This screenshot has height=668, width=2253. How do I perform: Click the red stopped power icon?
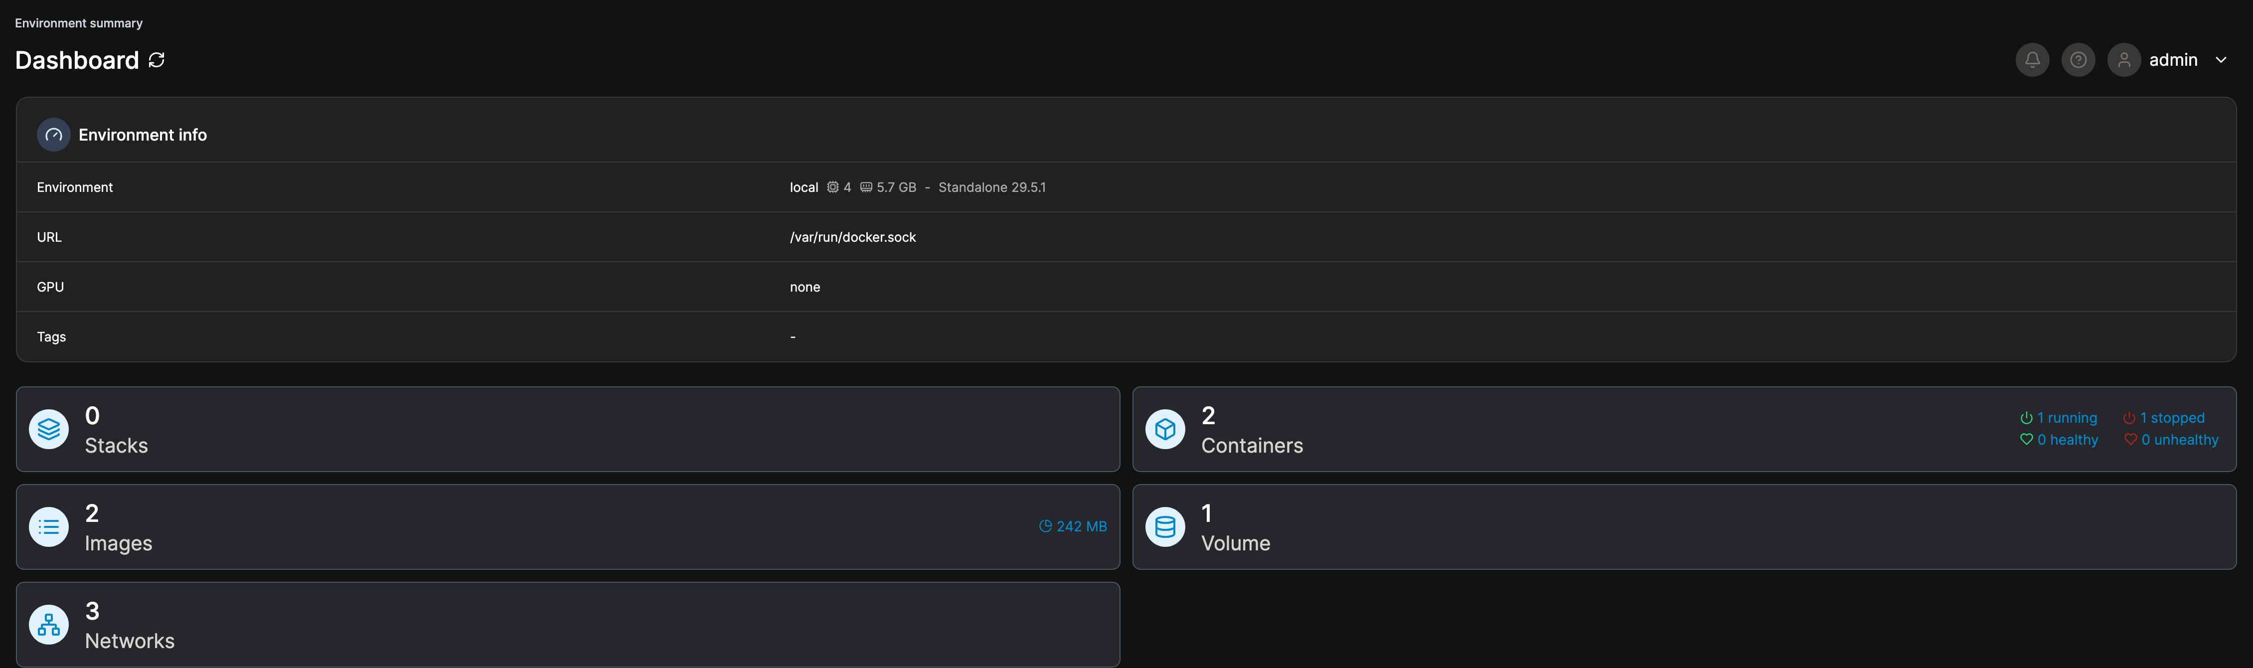(x=2129, y=418)
